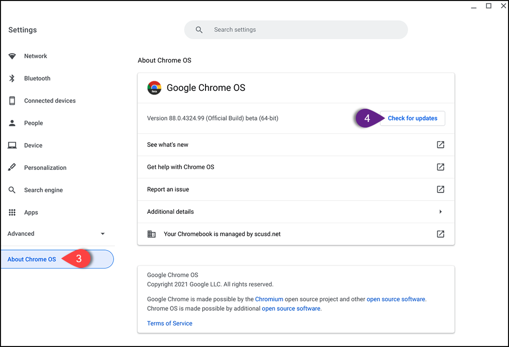Click the Google Chrome OS beta logo
This screenshot has width=509, height=347.
[154, 88]
